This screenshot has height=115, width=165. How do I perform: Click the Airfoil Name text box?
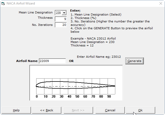[52, 61]
